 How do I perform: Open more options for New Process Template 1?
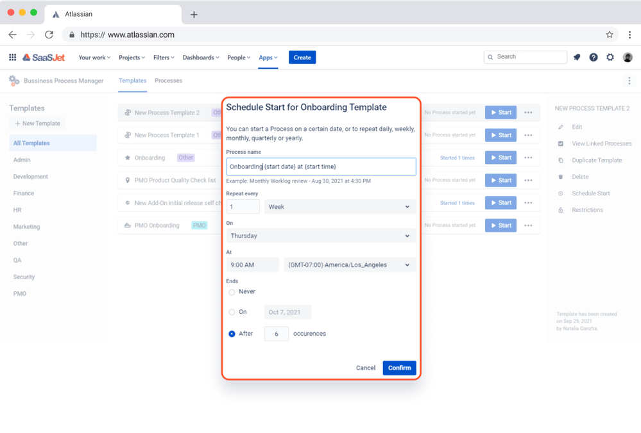528,135
